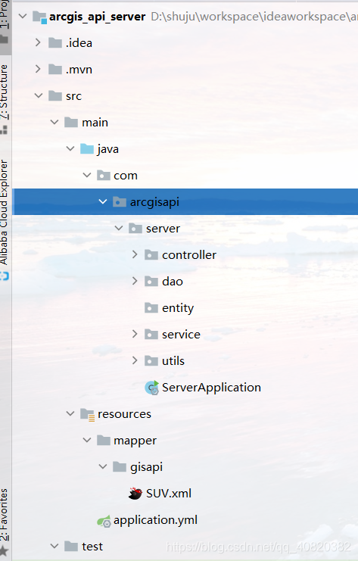Click the resources folder icon
Screen dimensions: 358x561
pos(88,414)
